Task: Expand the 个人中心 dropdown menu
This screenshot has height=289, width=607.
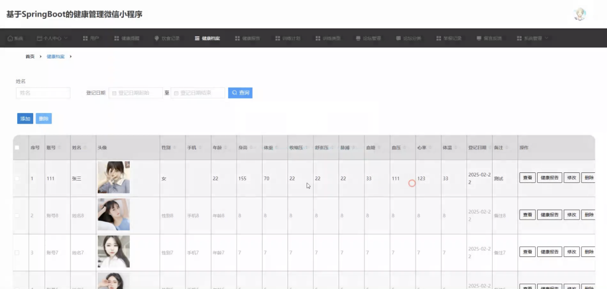Action: click(52, 38)
